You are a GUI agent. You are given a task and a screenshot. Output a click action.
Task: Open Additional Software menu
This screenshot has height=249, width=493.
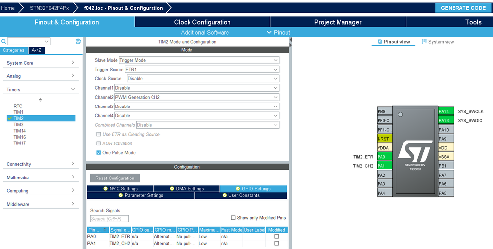205,33
